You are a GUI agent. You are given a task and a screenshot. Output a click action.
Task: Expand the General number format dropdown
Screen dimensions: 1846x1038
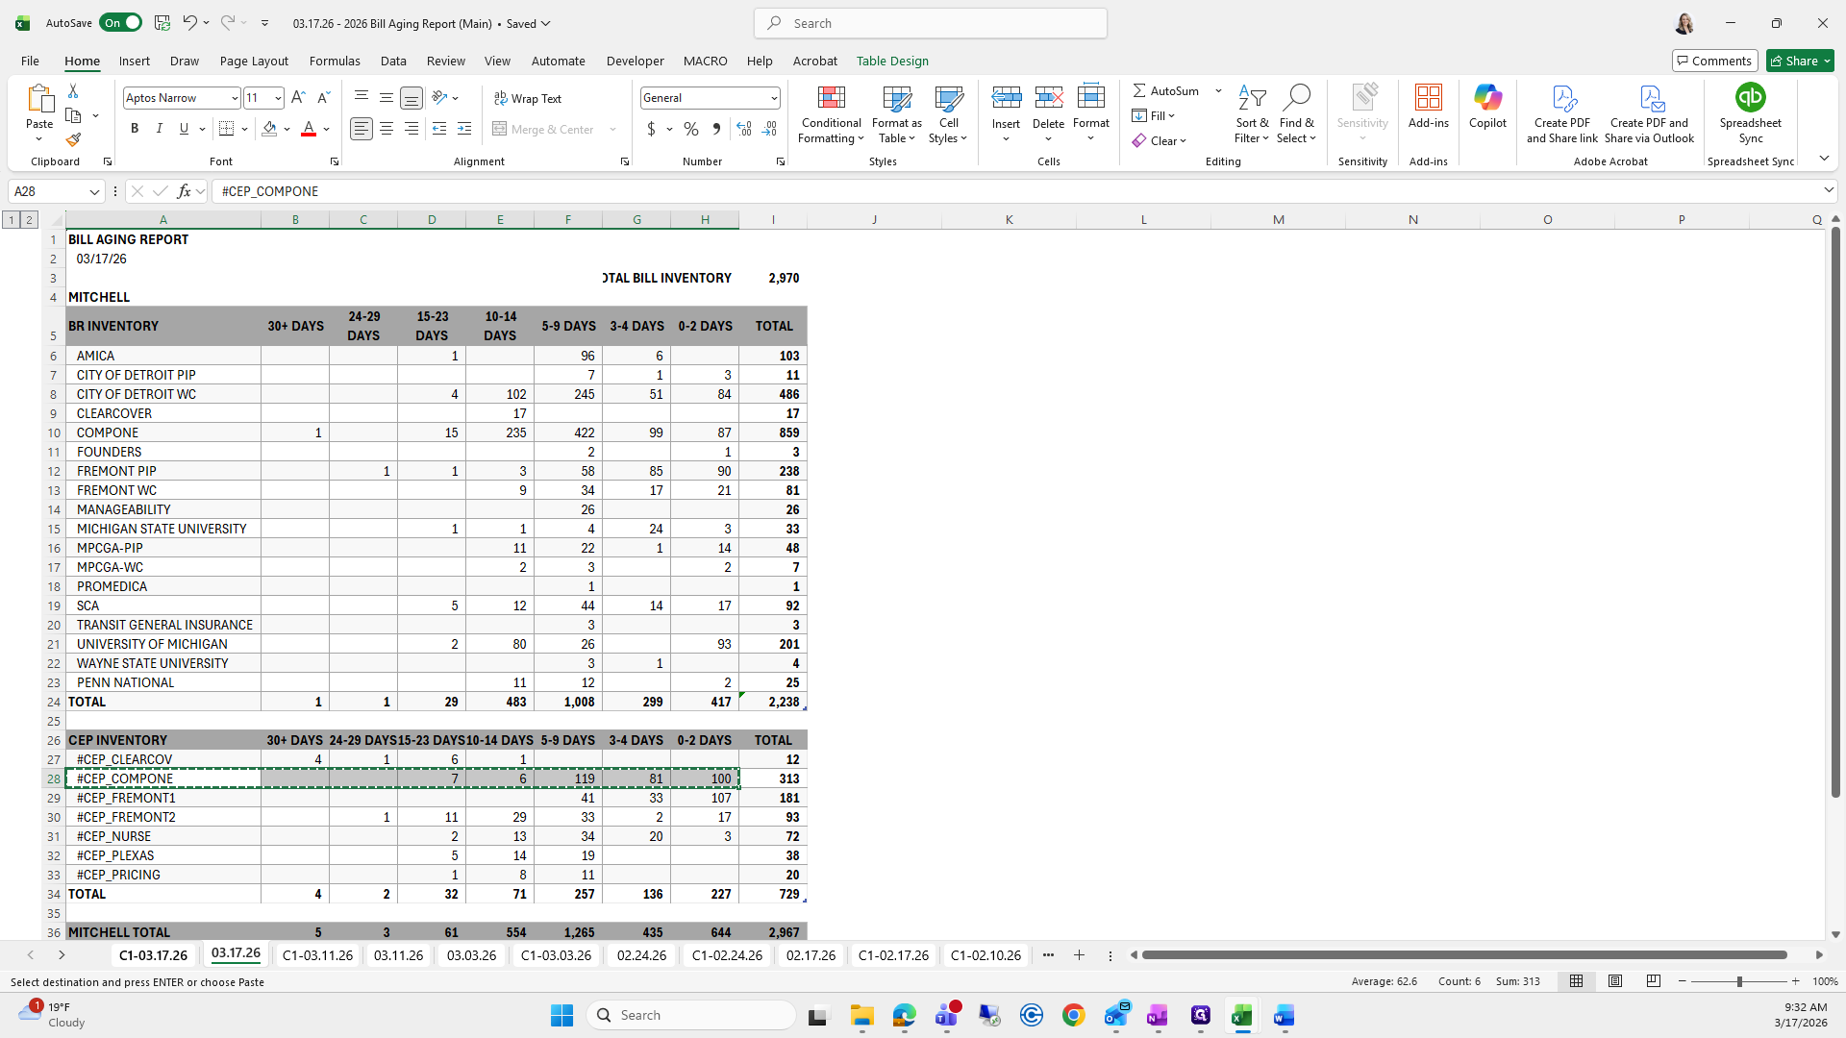coord(773,98)
